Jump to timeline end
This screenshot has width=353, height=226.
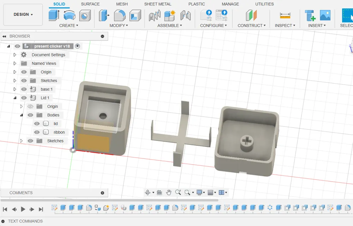click(41, 209)
